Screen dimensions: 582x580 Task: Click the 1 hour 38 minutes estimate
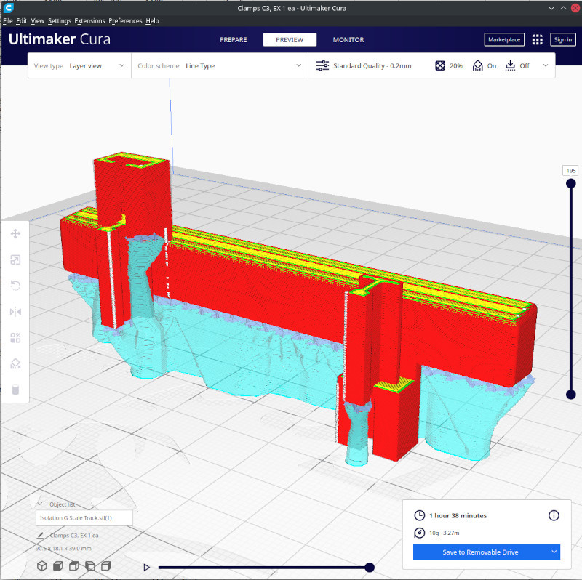tap(458, 515)
